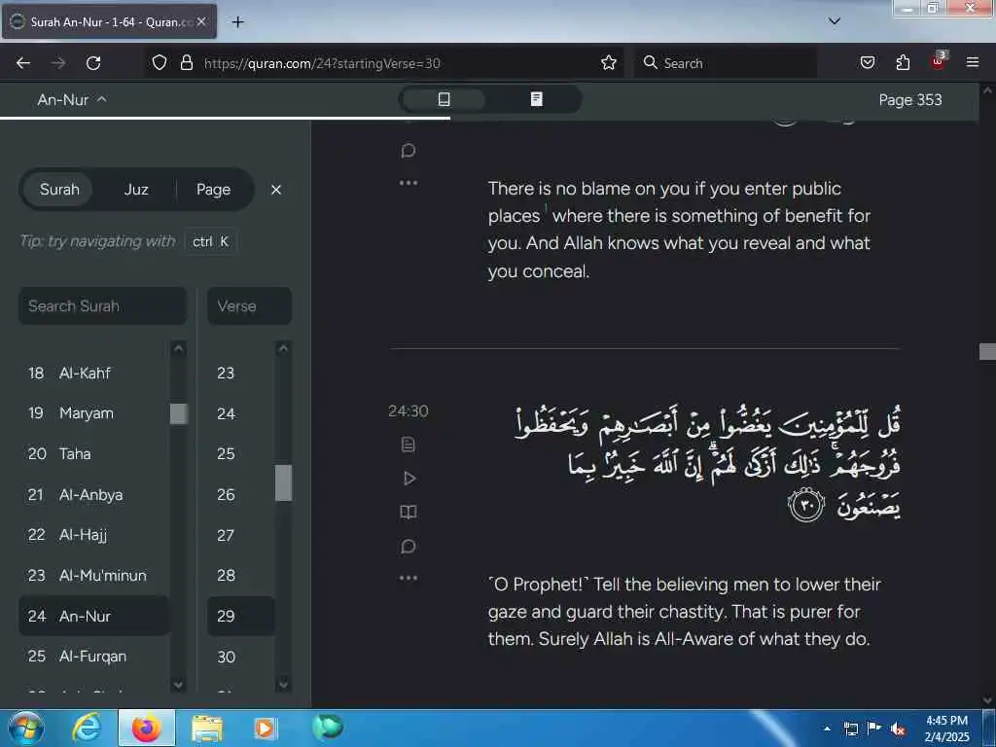
Task: Click the Search Surah input field
Action: [x=103, y=306]
